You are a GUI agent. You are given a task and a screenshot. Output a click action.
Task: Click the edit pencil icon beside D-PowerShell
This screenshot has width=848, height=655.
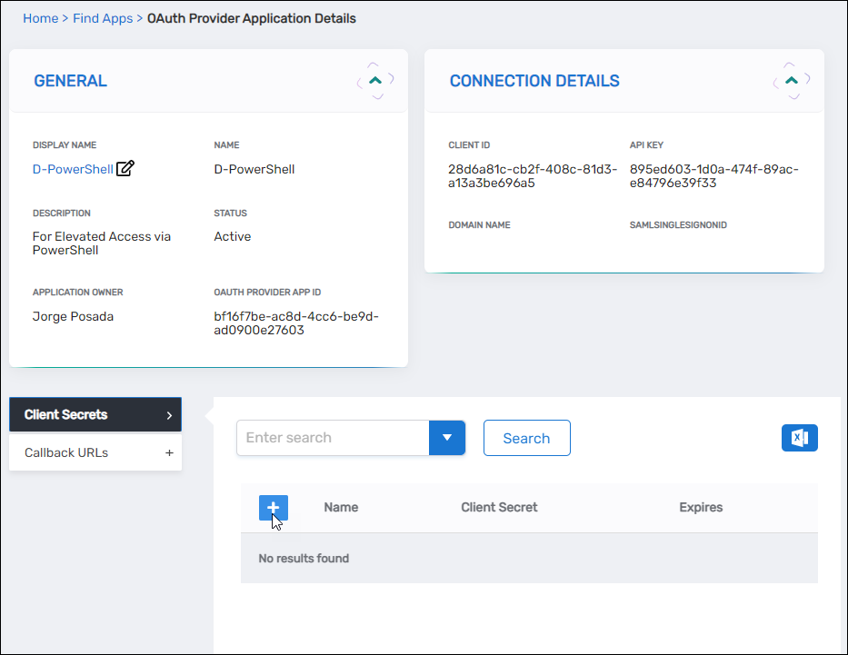(125, 168)
